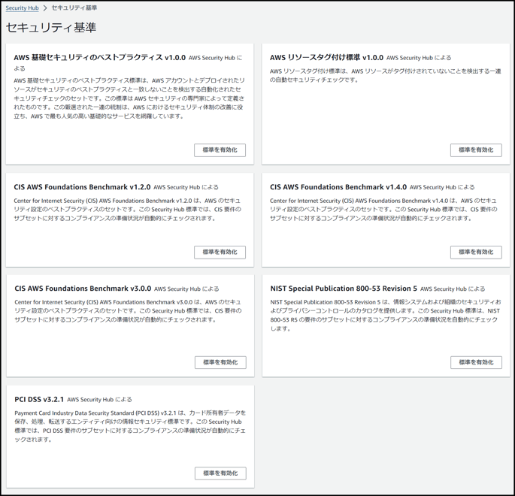
Task: Select the CIS AWS Foundations Benchmark v3.0.0 title
Action: click(83, 289)
